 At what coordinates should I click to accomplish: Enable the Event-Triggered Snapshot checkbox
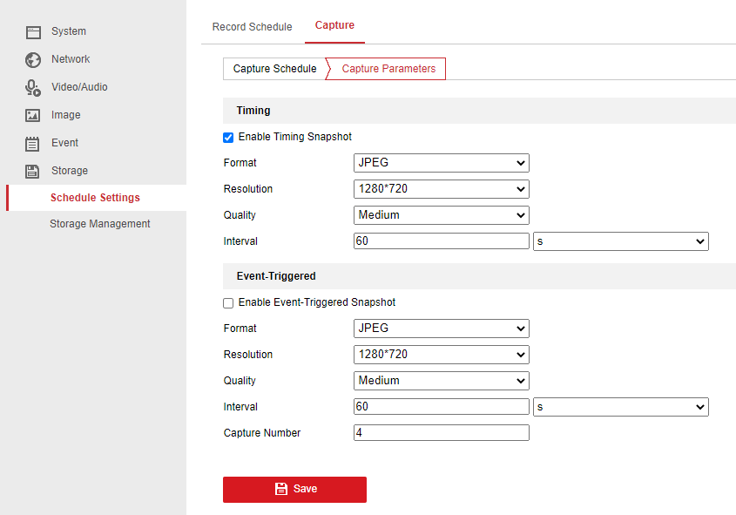click(228, 303)
